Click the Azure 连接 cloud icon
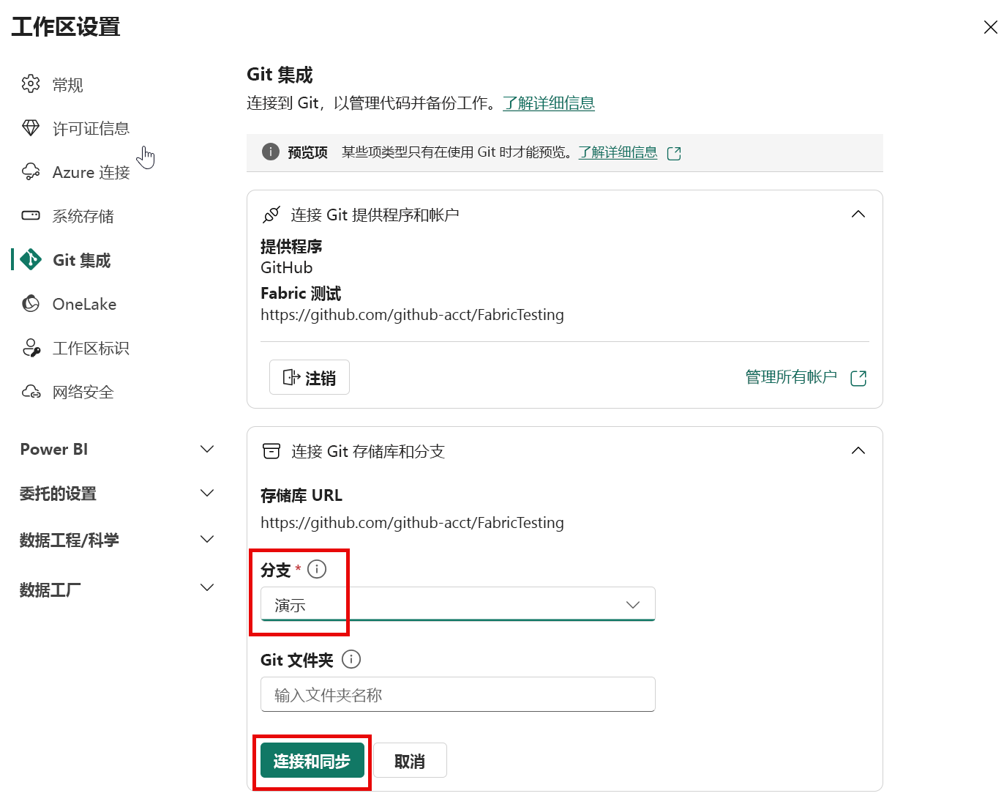1004x807 pixels. click(x=30, y=171)
